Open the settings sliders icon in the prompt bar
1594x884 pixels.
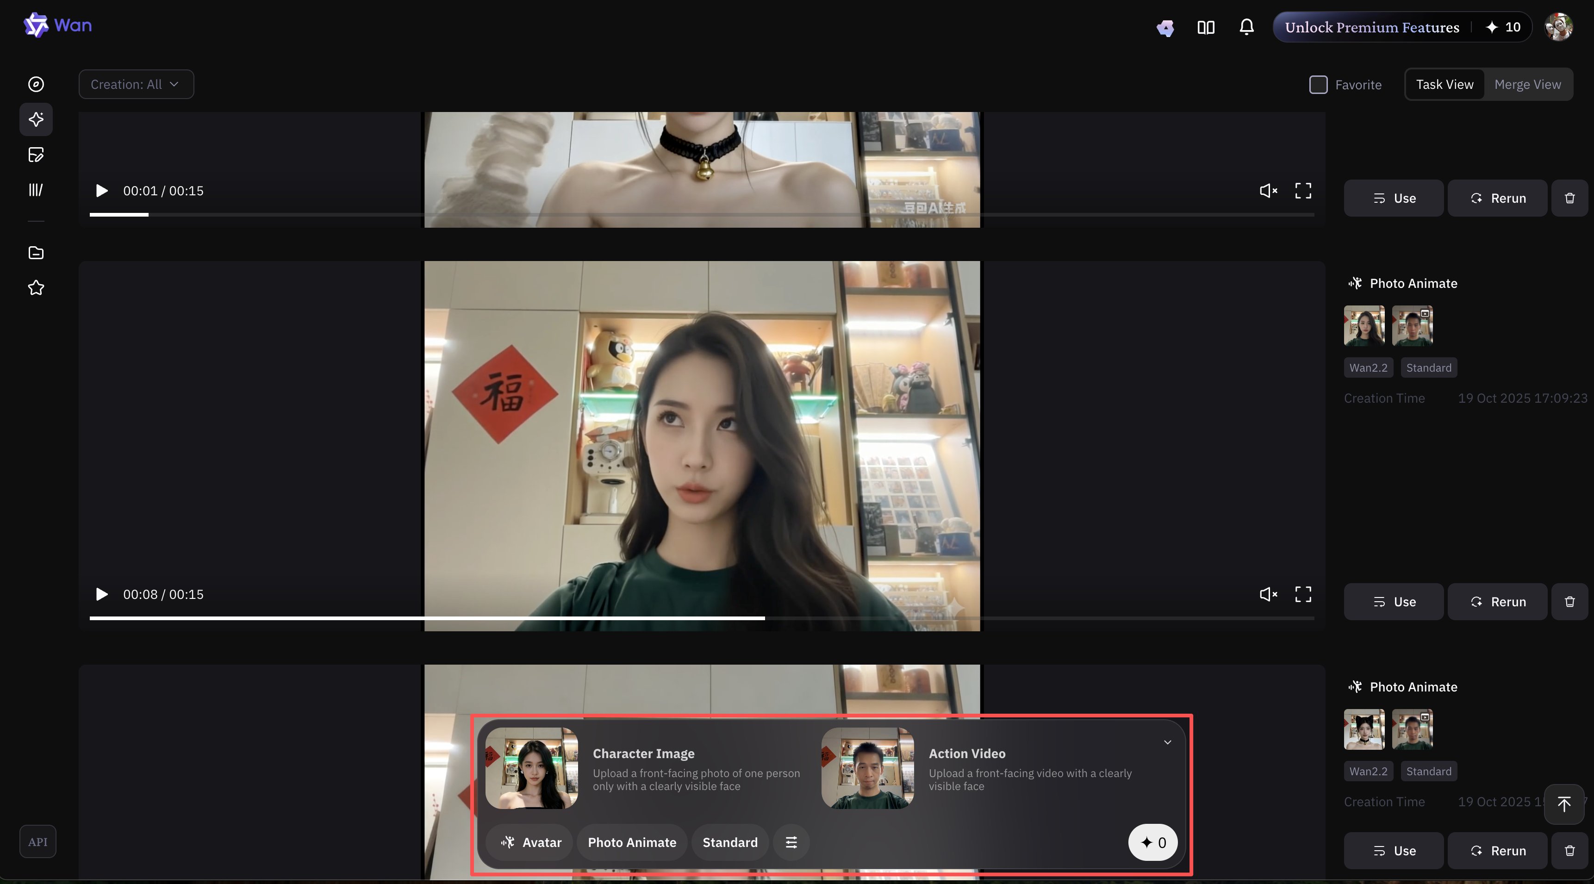(x=791, y=842)
